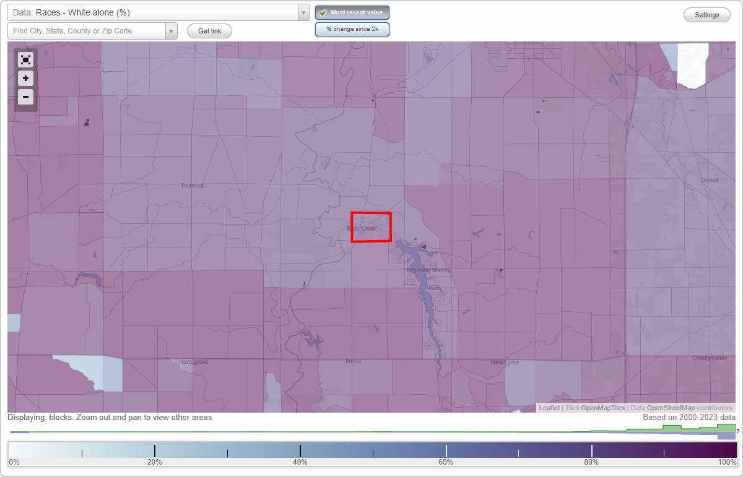Viewport: 743px width, 477px height.
Task: Click inside the Find City search field
Action: (87, 30)
